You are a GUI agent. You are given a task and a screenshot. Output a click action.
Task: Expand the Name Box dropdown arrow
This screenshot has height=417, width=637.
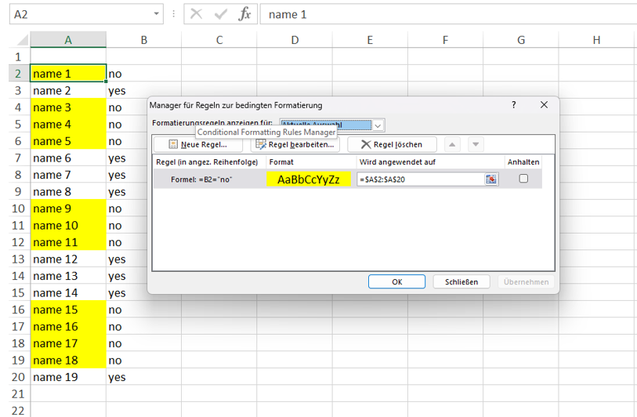tap(157, 14)
